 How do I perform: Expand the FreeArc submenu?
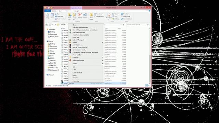(x=86, y=42)
